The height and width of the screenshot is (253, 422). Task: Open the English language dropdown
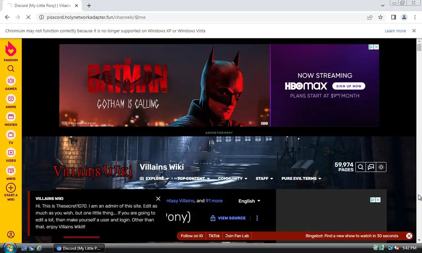tap(249, 201)
